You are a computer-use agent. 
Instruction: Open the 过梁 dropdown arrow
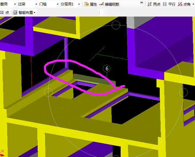click(x=36, y=4)
